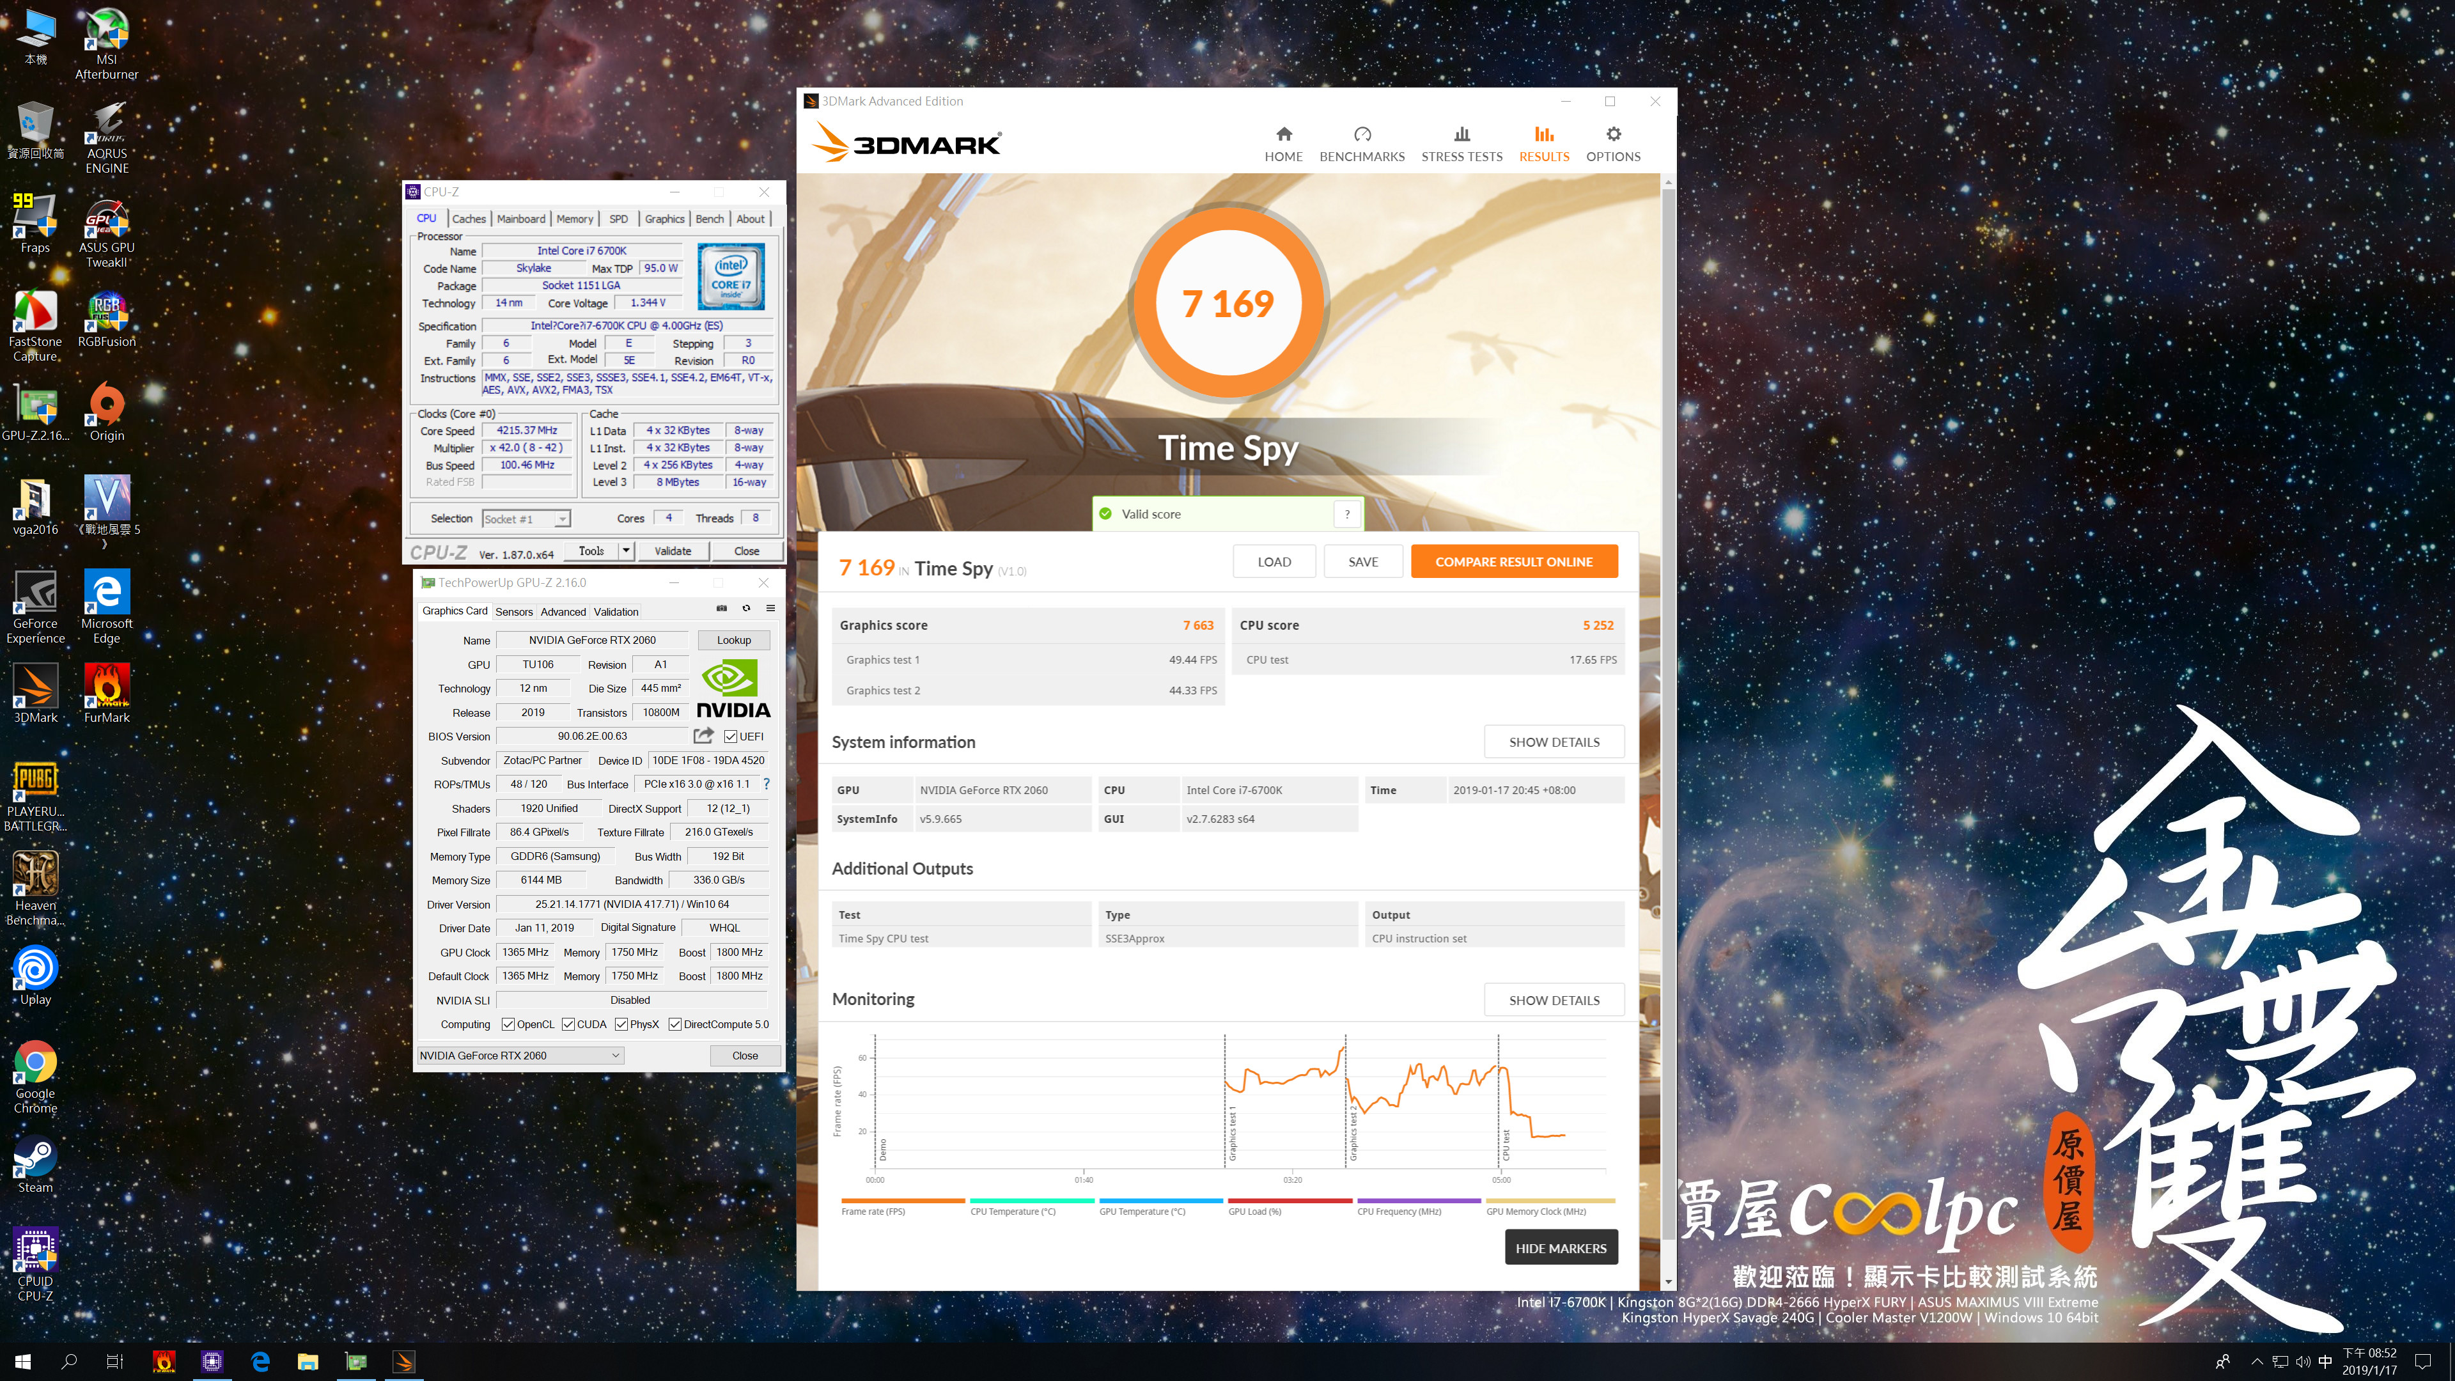Click the Lookup button in GPU-Z
This screenshot has height=1381, width=2455.
click(x=733, y=639)
